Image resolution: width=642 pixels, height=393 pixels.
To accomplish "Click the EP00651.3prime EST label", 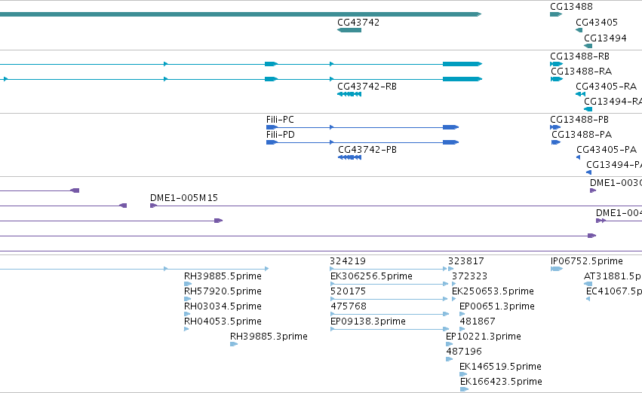I will (497, 306).
